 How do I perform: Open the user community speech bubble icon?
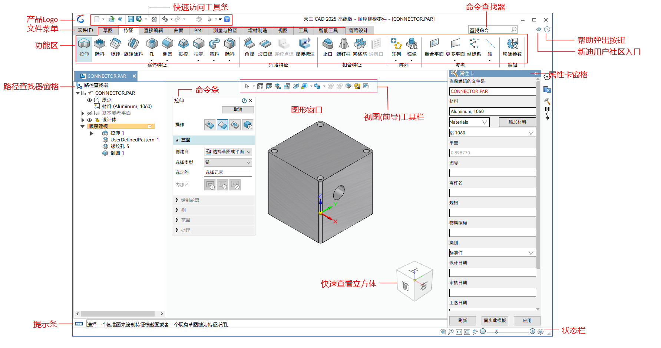539,29
